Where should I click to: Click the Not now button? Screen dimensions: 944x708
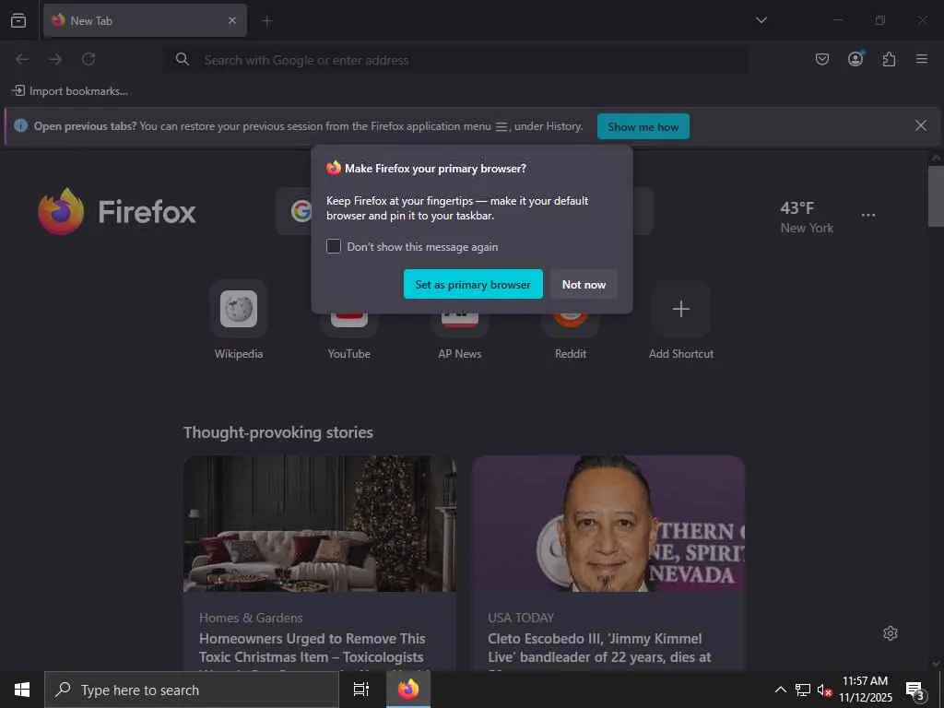pyautogui.click(x=584, y=284)
